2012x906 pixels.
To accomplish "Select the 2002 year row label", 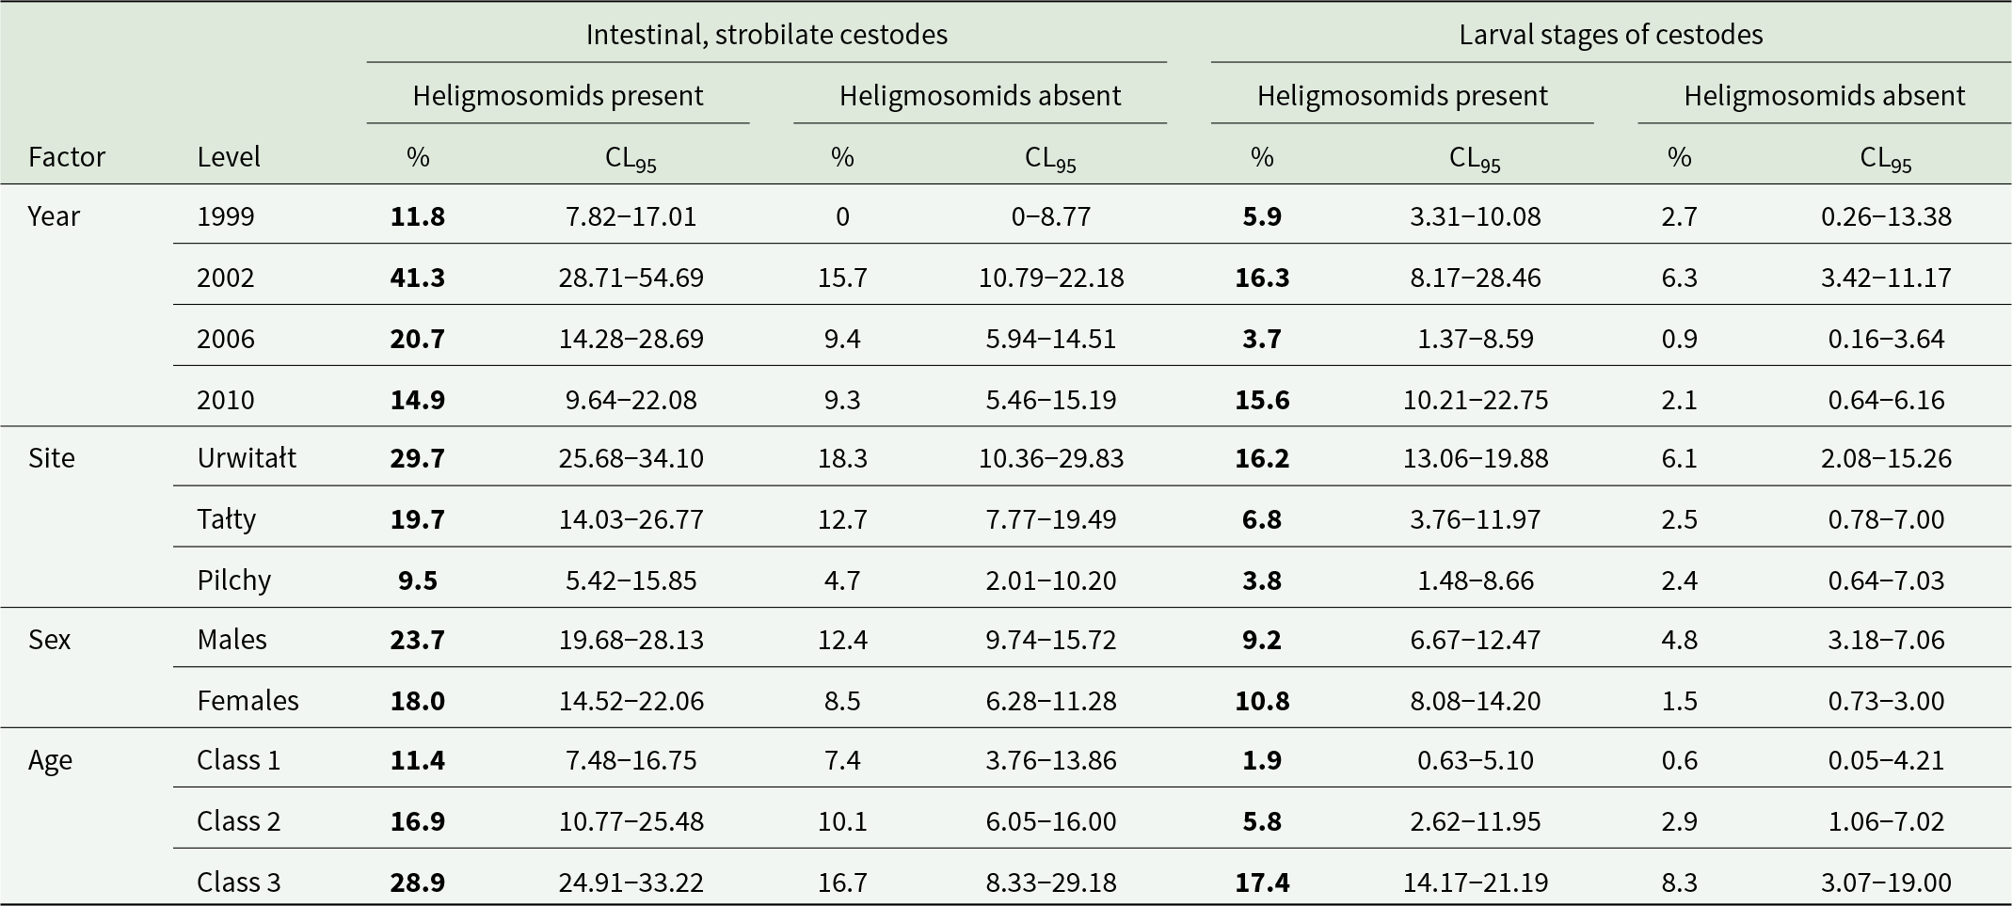I will tap(226, 278).
